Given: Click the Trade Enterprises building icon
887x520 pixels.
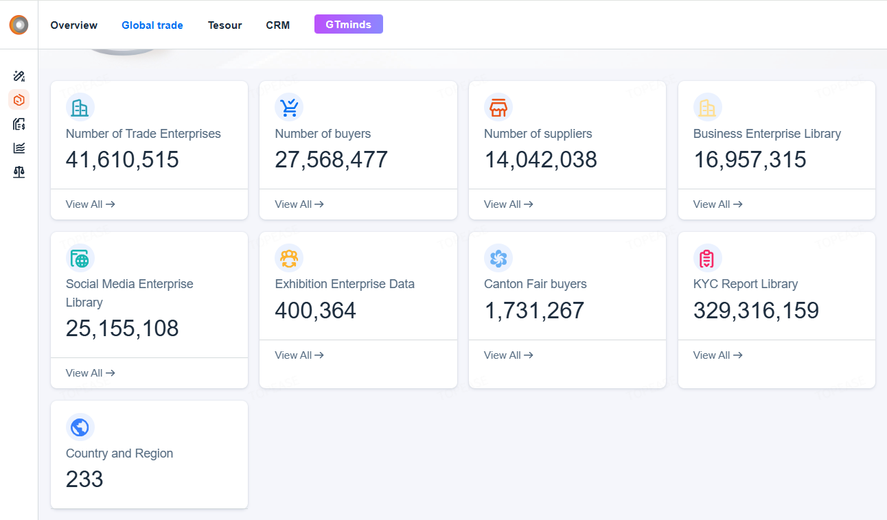Looking at the screenshot, I should (80, 107).
